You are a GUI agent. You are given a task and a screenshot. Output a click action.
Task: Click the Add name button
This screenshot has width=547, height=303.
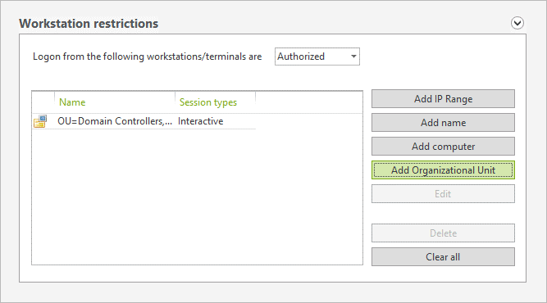[443, 123]
